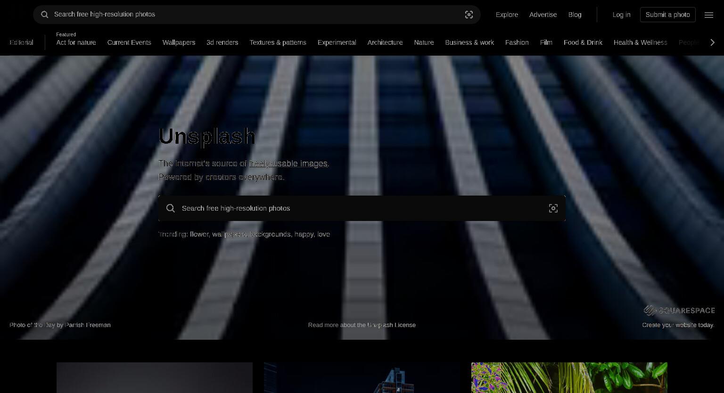724x393 pixels.
Task: Open the Architecture topic
Action: 385,42
